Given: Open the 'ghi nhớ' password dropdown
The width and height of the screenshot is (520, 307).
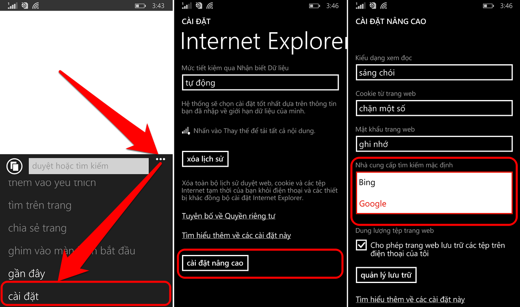Looking at the screenshot, I should click(x=434, y=144).
